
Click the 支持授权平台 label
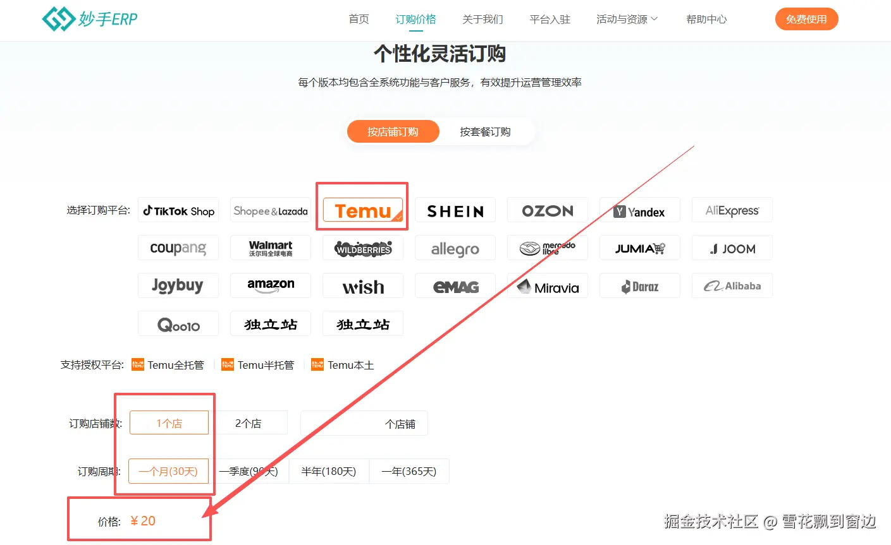[x=92, y=365]
